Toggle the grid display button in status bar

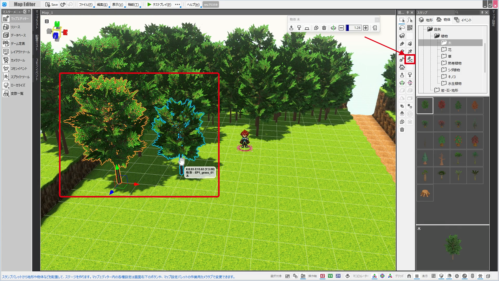pos(417,276)
